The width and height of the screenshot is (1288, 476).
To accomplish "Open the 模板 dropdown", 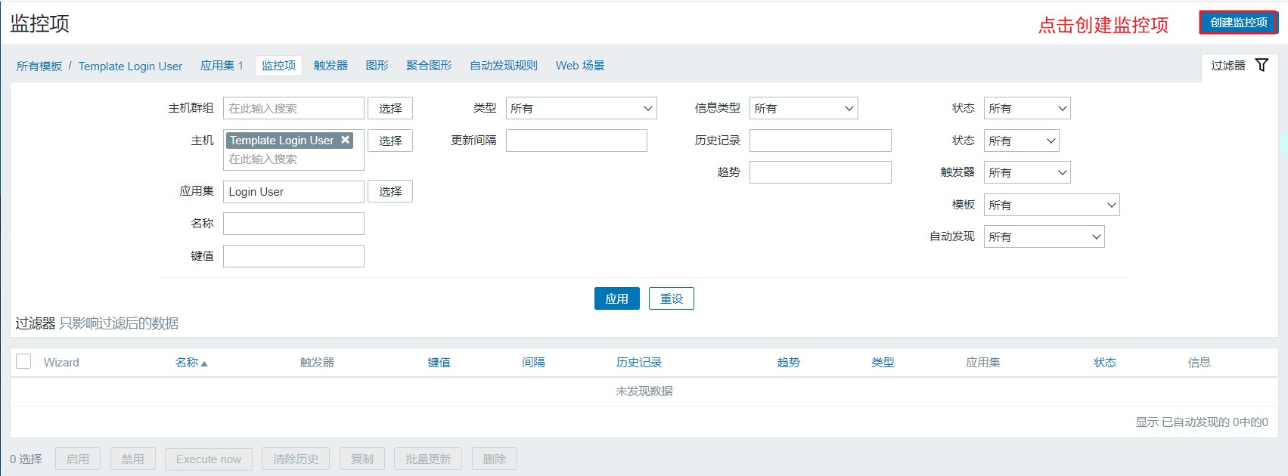I will click(x=1051, y=205).
